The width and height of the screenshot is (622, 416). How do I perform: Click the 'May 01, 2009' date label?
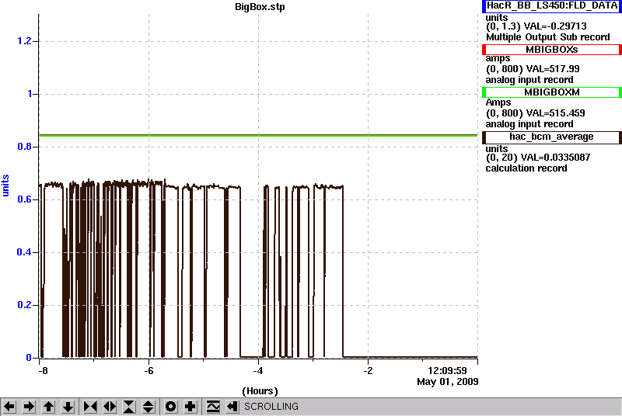(x=448, y=382)
